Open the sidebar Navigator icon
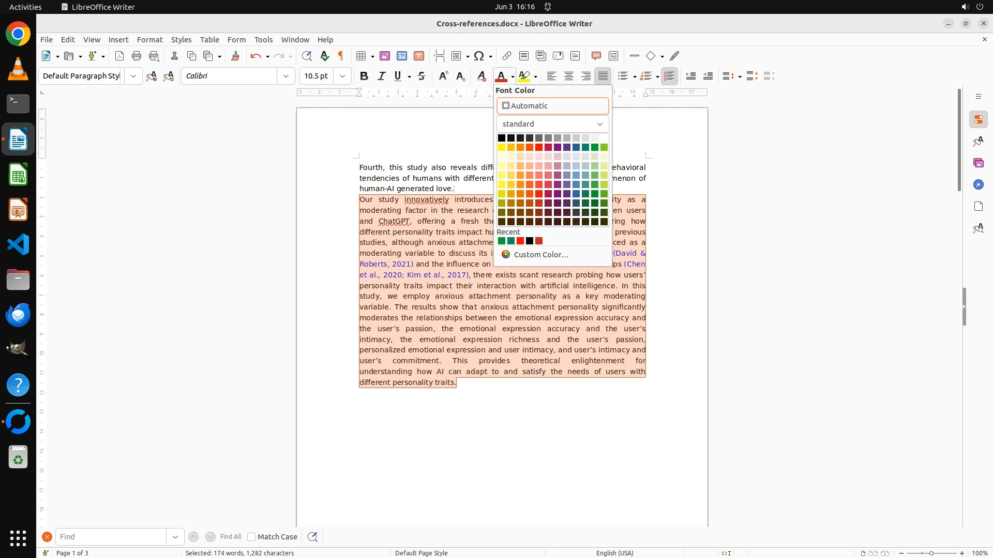 [x=978, y=184]
